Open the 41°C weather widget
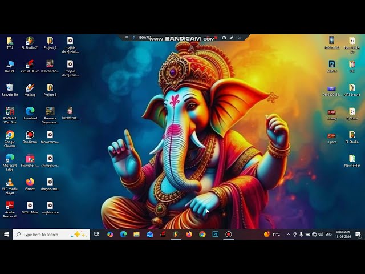This screenshot has width=365, height=274. (272, 235)
